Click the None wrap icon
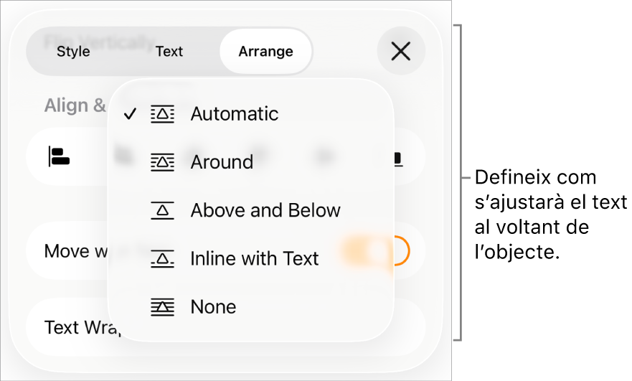Viewport: 632px width, 381px height. coord(162,307)
